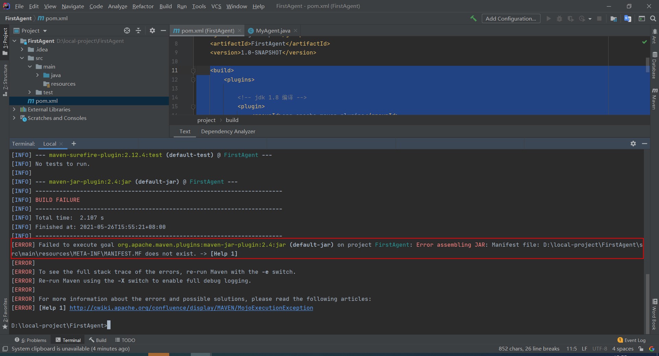Open the Event Log button
The height and width of the screenshot is (356, 659).
[x=632, y=340]
